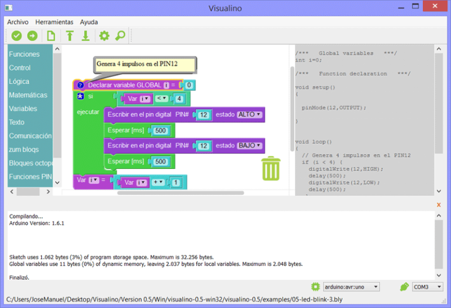Open the arduino:avr:uno board dropdown

pos(351,287)
